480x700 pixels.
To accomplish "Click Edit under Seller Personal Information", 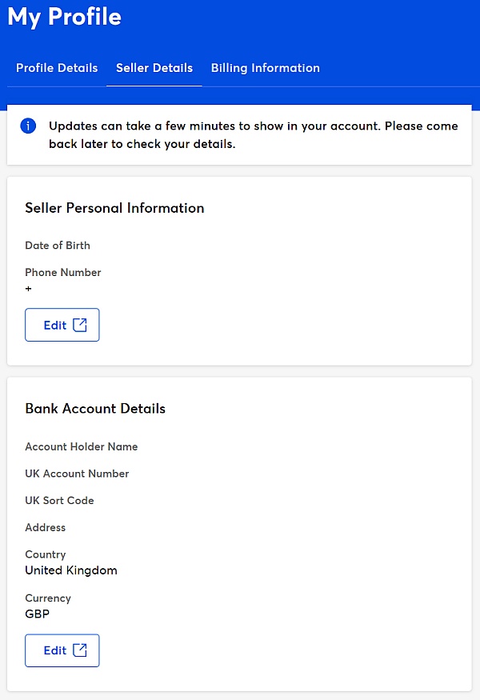I will pyautogui.click(x=62, y=325).
